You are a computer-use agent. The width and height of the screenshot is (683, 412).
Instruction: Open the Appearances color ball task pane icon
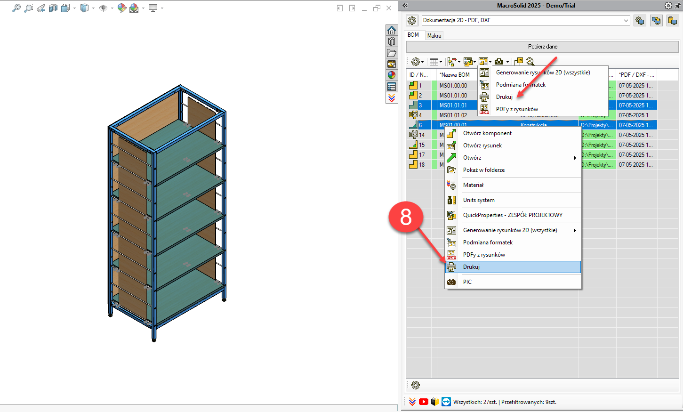pos(392,75)
